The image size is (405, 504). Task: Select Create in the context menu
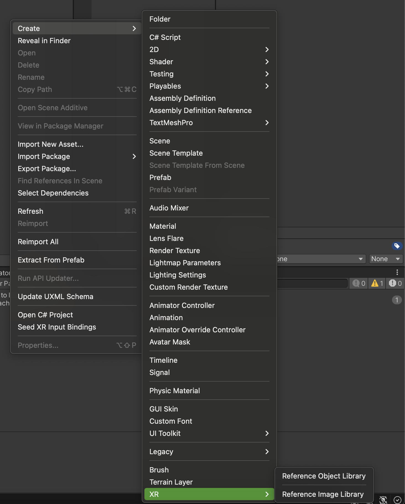point(77,29)
